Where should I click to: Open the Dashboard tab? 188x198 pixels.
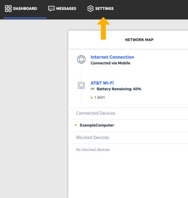pyautogui.click(x=21, y=8)
